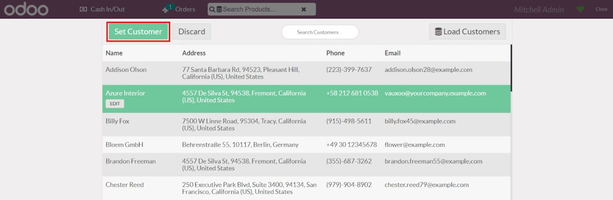
Task: Click the Load Customers button
Action: point(467,31)
